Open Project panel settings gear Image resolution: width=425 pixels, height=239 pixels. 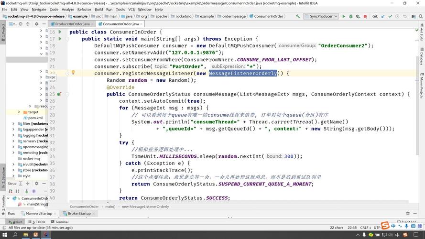[37, 24]
